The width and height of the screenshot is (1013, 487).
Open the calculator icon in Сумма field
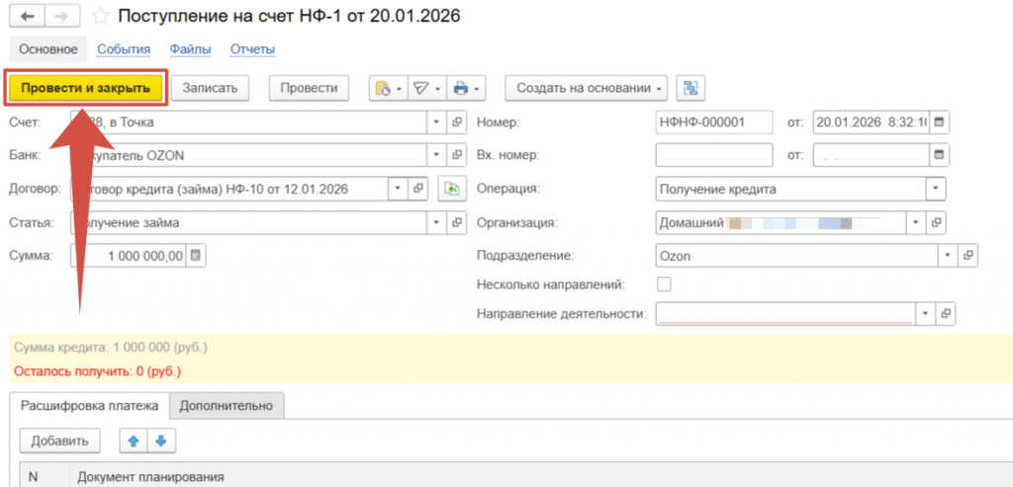[196, 256]
